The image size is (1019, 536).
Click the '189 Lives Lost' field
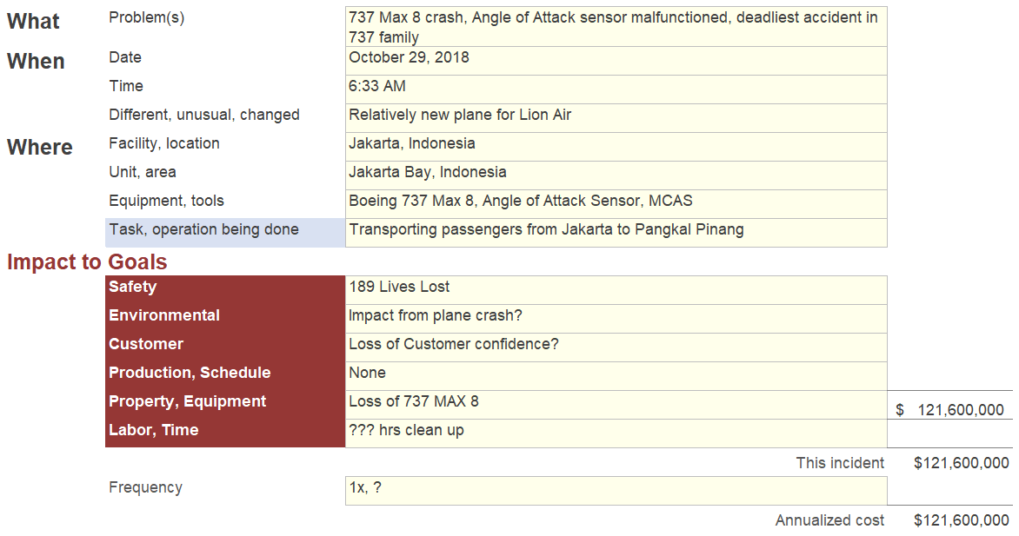pos(616,288)
